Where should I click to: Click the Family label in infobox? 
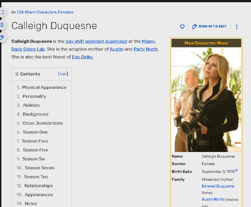[178, 180]
